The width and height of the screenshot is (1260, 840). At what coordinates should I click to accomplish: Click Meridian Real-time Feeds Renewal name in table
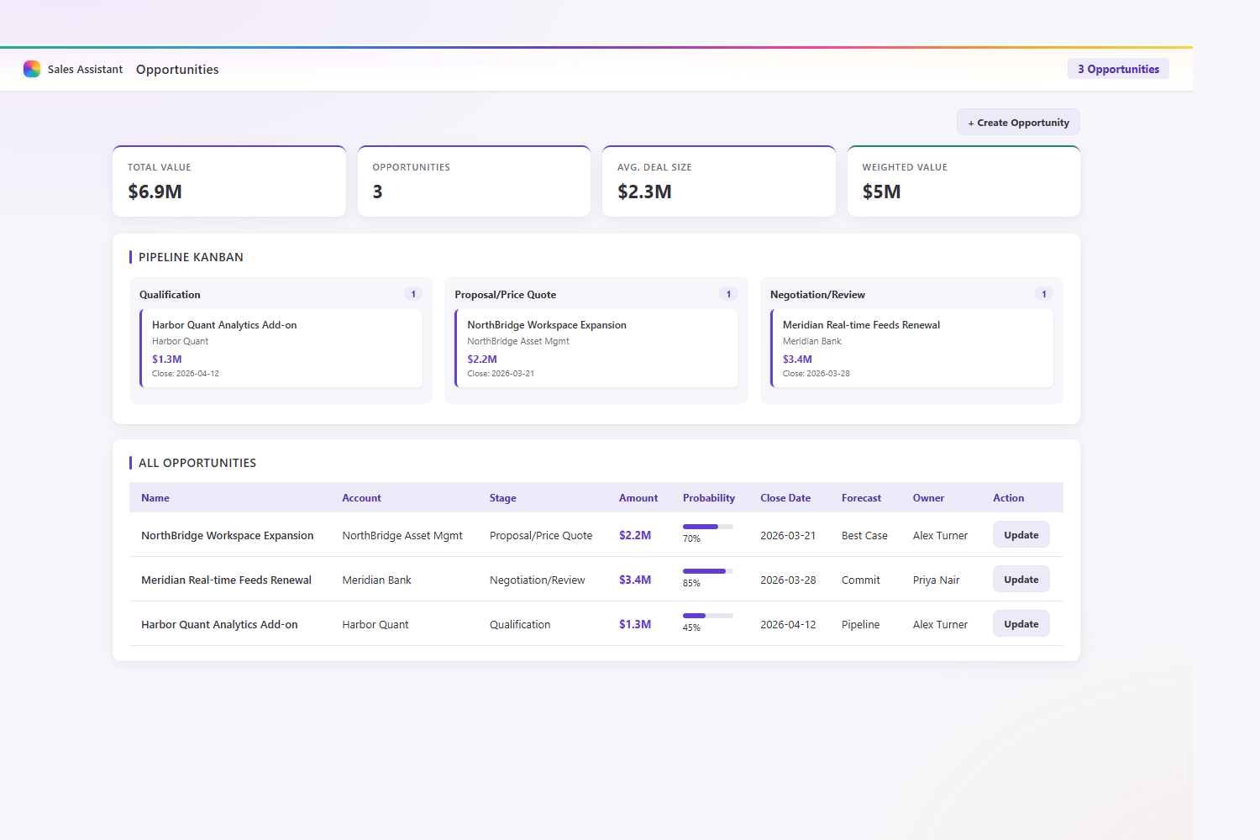pos(226,580)
